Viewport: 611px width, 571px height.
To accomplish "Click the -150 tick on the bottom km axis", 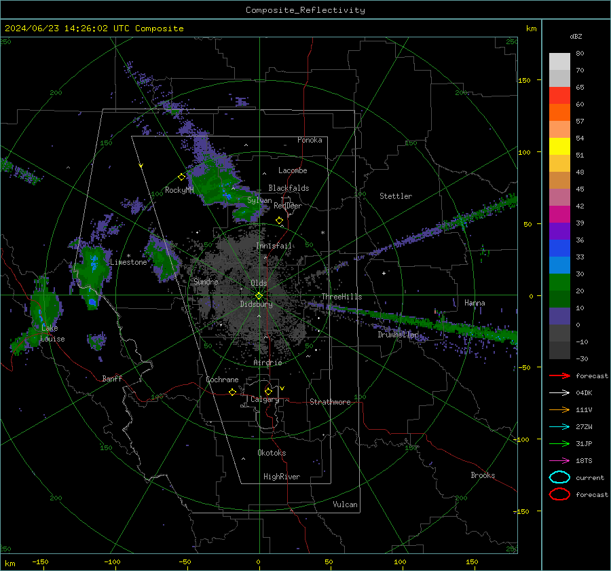I will (x=40, y=561).
